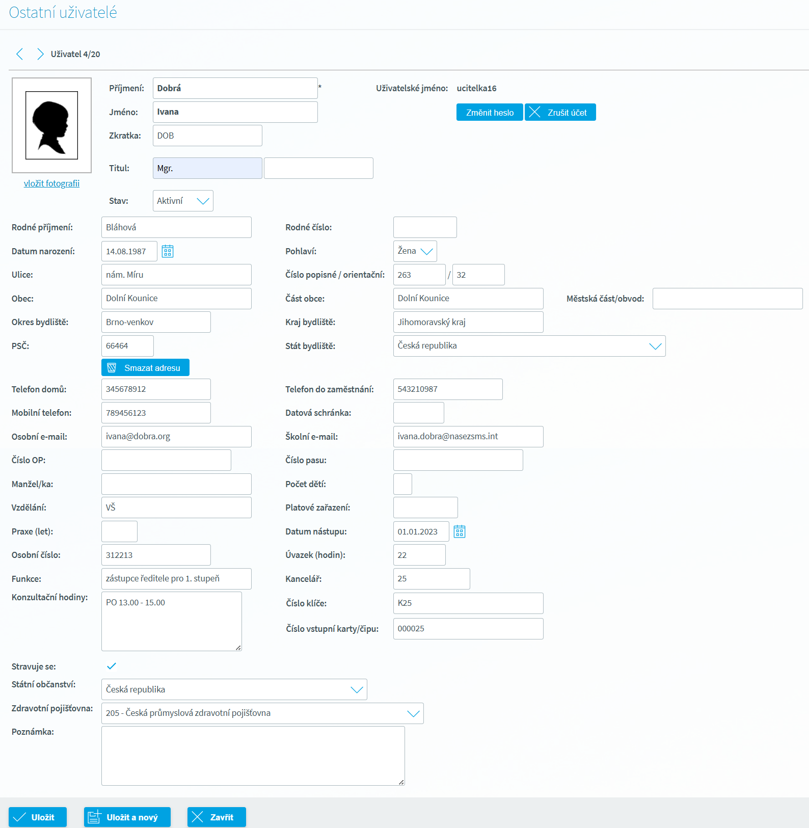The width and height of the screenshot is (809, 828).
Task: Expand the Pohlaví dropdown
Action: [x=415, y=251]
